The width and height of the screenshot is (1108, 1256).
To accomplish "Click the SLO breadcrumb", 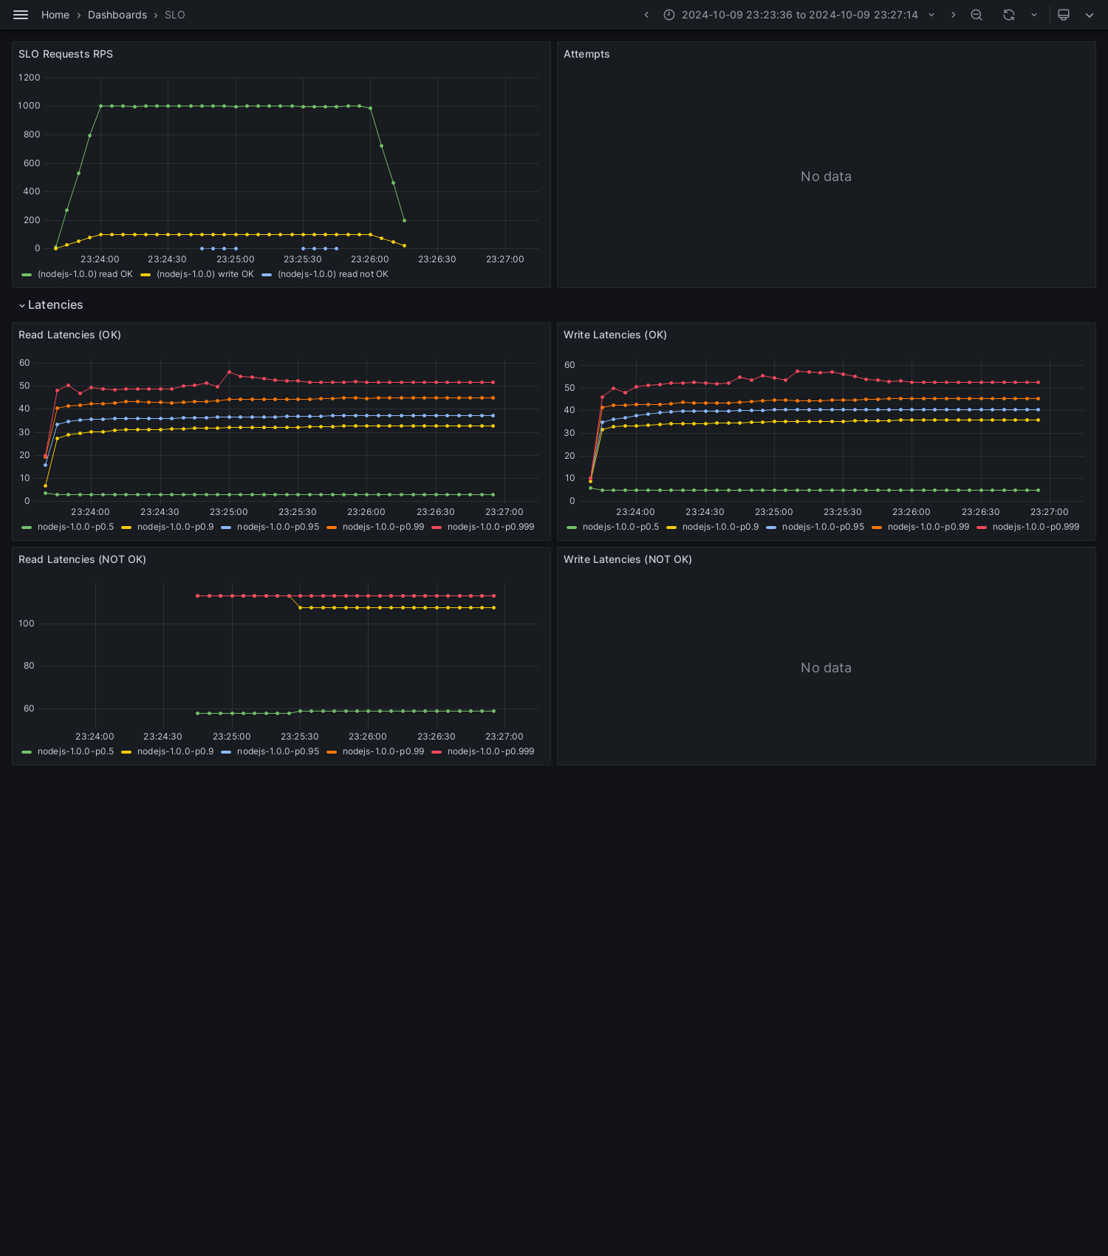I will [x=175, y=15].
